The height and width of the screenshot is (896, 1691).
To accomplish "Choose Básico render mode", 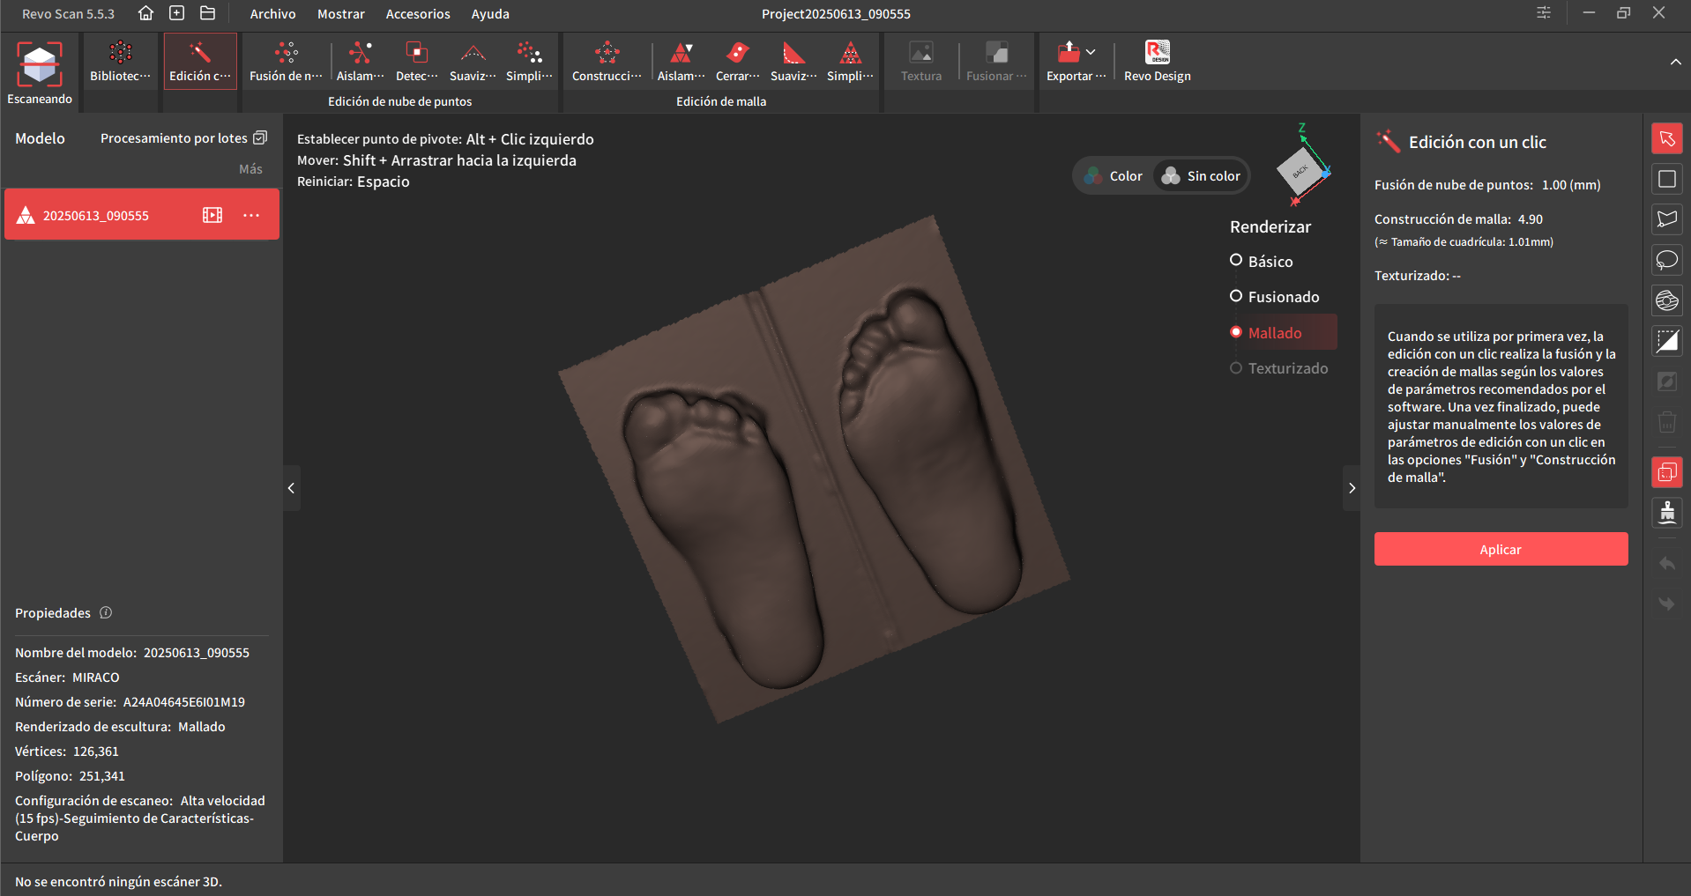I will coord(1262,261).
